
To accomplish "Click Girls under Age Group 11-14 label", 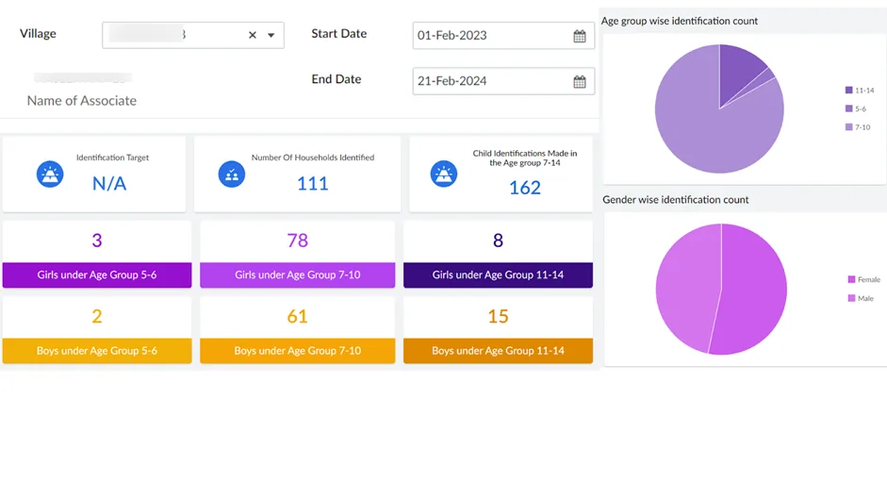I will tap(498, 274).
